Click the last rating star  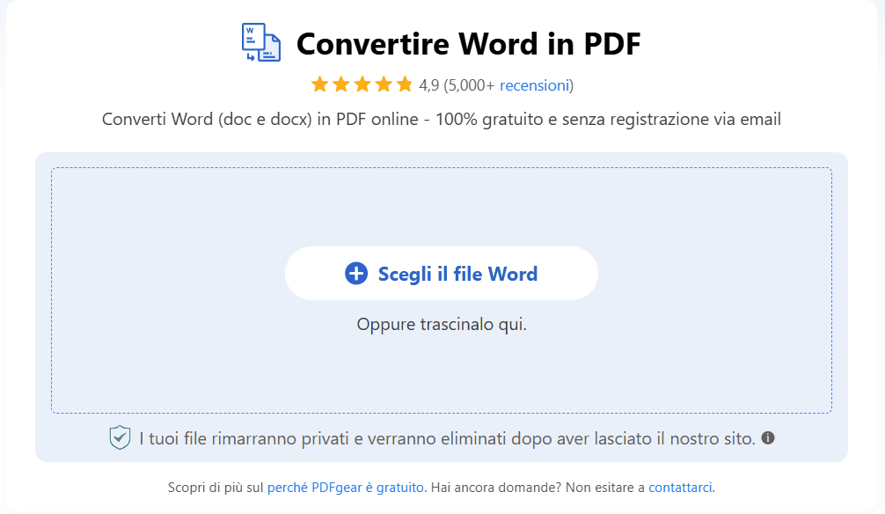404,84
